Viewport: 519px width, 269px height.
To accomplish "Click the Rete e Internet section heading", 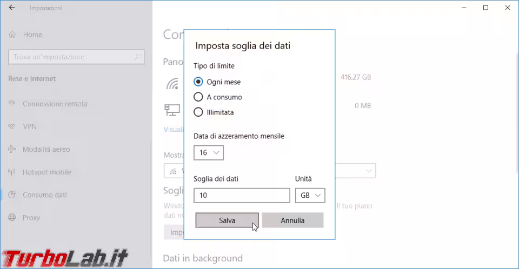I will click(x=32, y=79).
